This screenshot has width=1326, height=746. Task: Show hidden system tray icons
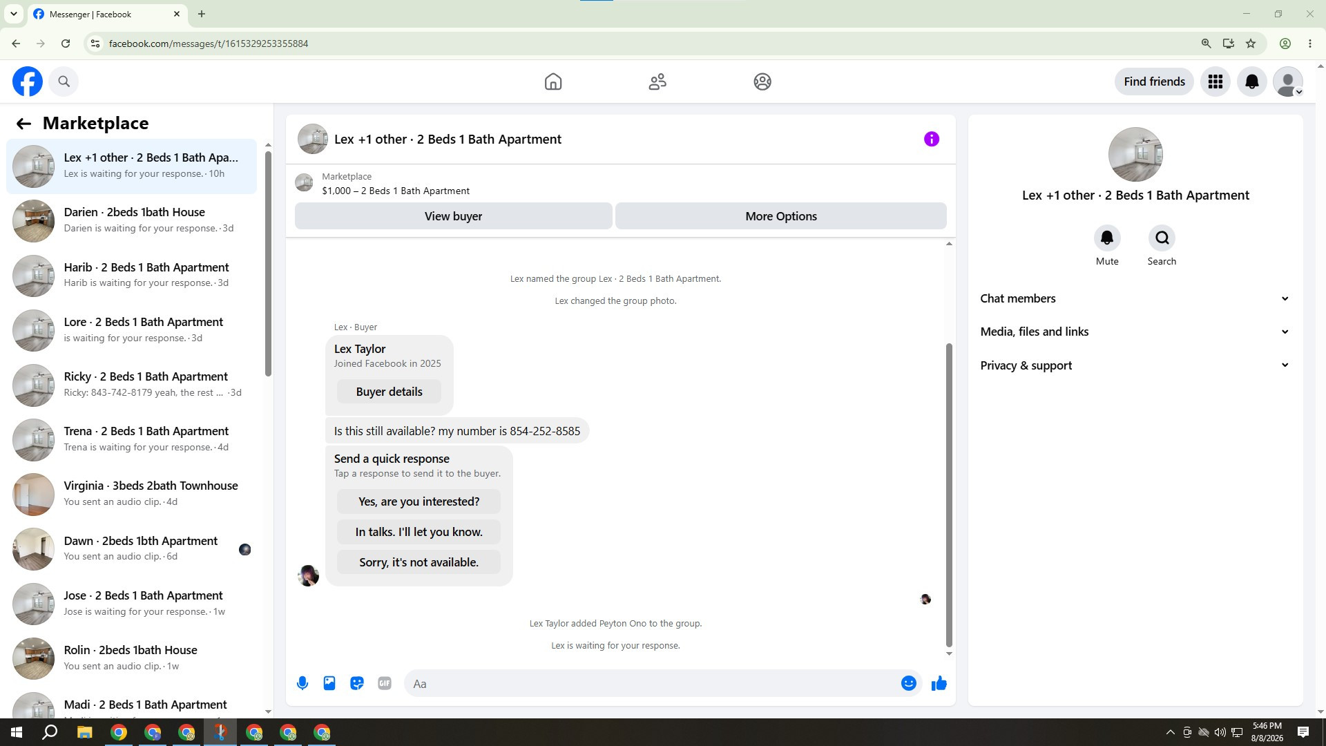(x=1170, y=732)
